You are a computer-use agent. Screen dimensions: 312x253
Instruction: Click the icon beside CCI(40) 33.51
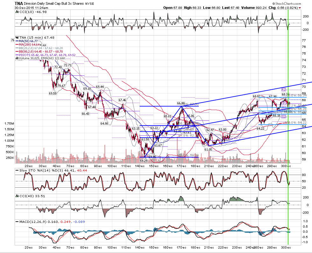17,196
